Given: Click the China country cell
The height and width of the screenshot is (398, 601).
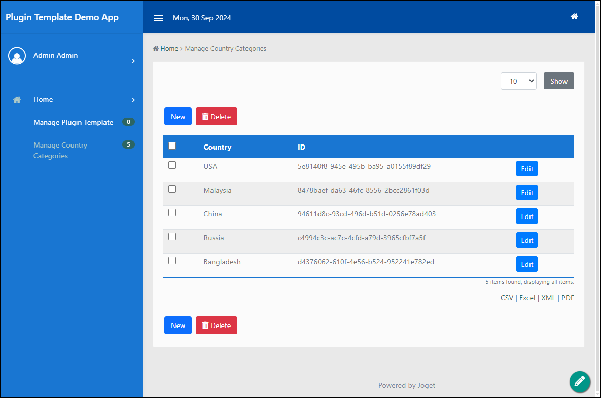Looking at the screenshot, I should click(213, 214).
